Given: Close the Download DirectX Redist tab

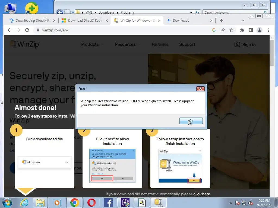Looking at the screenshot, I should tap(106, 21).
